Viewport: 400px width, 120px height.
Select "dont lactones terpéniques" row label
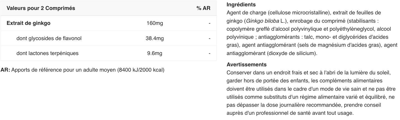(x=47, y=53)
